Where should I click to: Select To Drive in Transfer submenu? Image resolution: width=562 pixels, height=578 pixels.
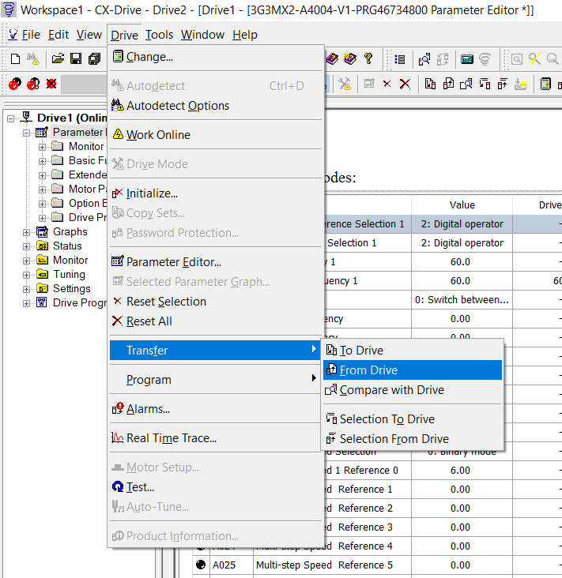coord(413,350)
